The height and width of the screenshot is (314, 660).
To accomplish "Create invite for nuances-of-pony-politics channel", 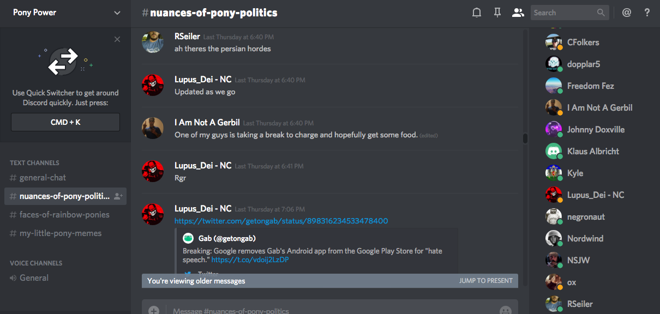I will [118, 196].
